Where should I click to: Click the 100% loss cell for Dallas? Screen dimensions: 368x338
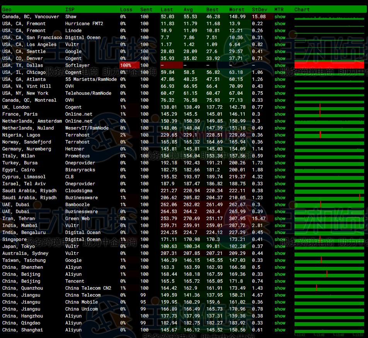pyautogui.click(x=126, y=65)
